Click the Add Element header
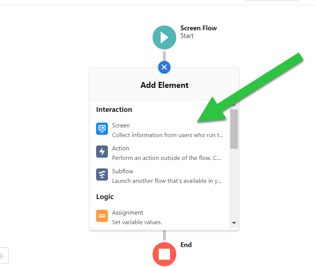Image resolution: width=316 pixels, height=267 pixels. [164, 85]
